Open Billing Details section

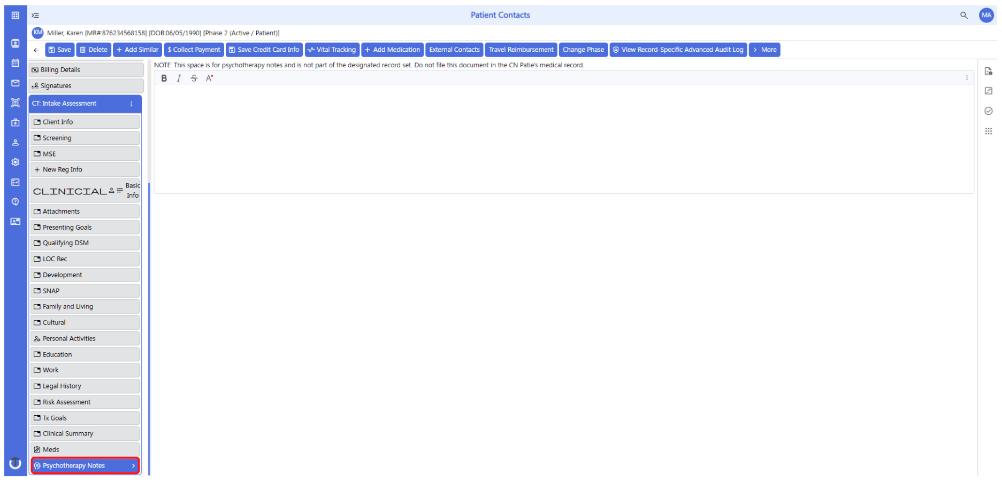click(x=86, y=70)
